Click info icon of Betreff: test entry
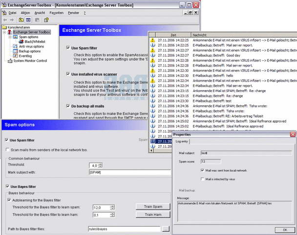The image size is (297, 235). (x=153, y=101)
